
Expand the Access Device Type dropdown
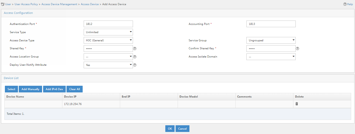pyautogui.click(x=108, y=40)
